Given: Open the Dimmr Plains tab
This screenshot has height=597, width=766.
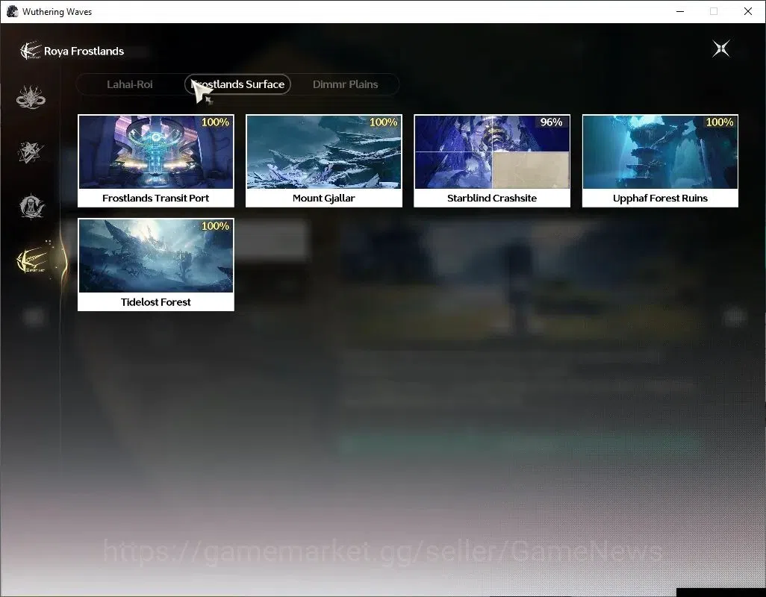Looking at the screenshot, I should 345,84.
